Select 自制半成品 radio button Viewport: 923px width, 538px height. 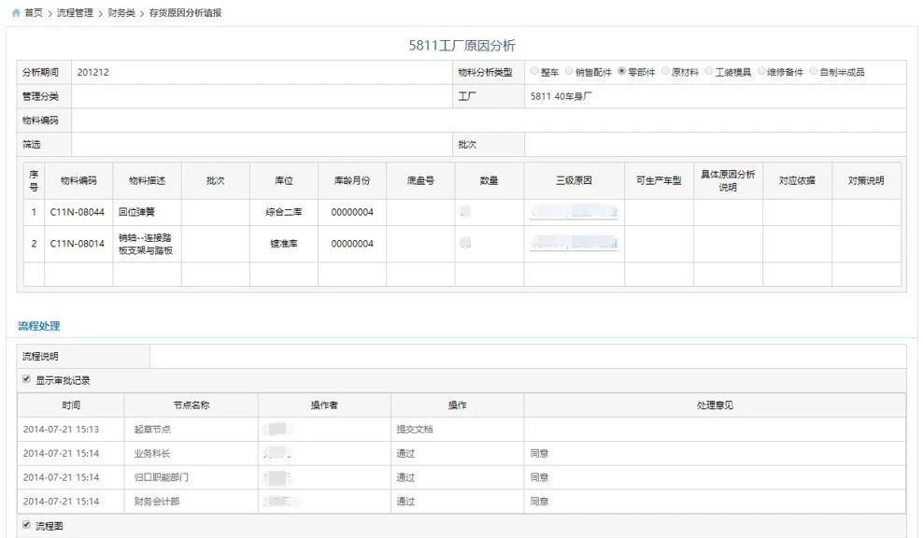(x=815, y=72)
